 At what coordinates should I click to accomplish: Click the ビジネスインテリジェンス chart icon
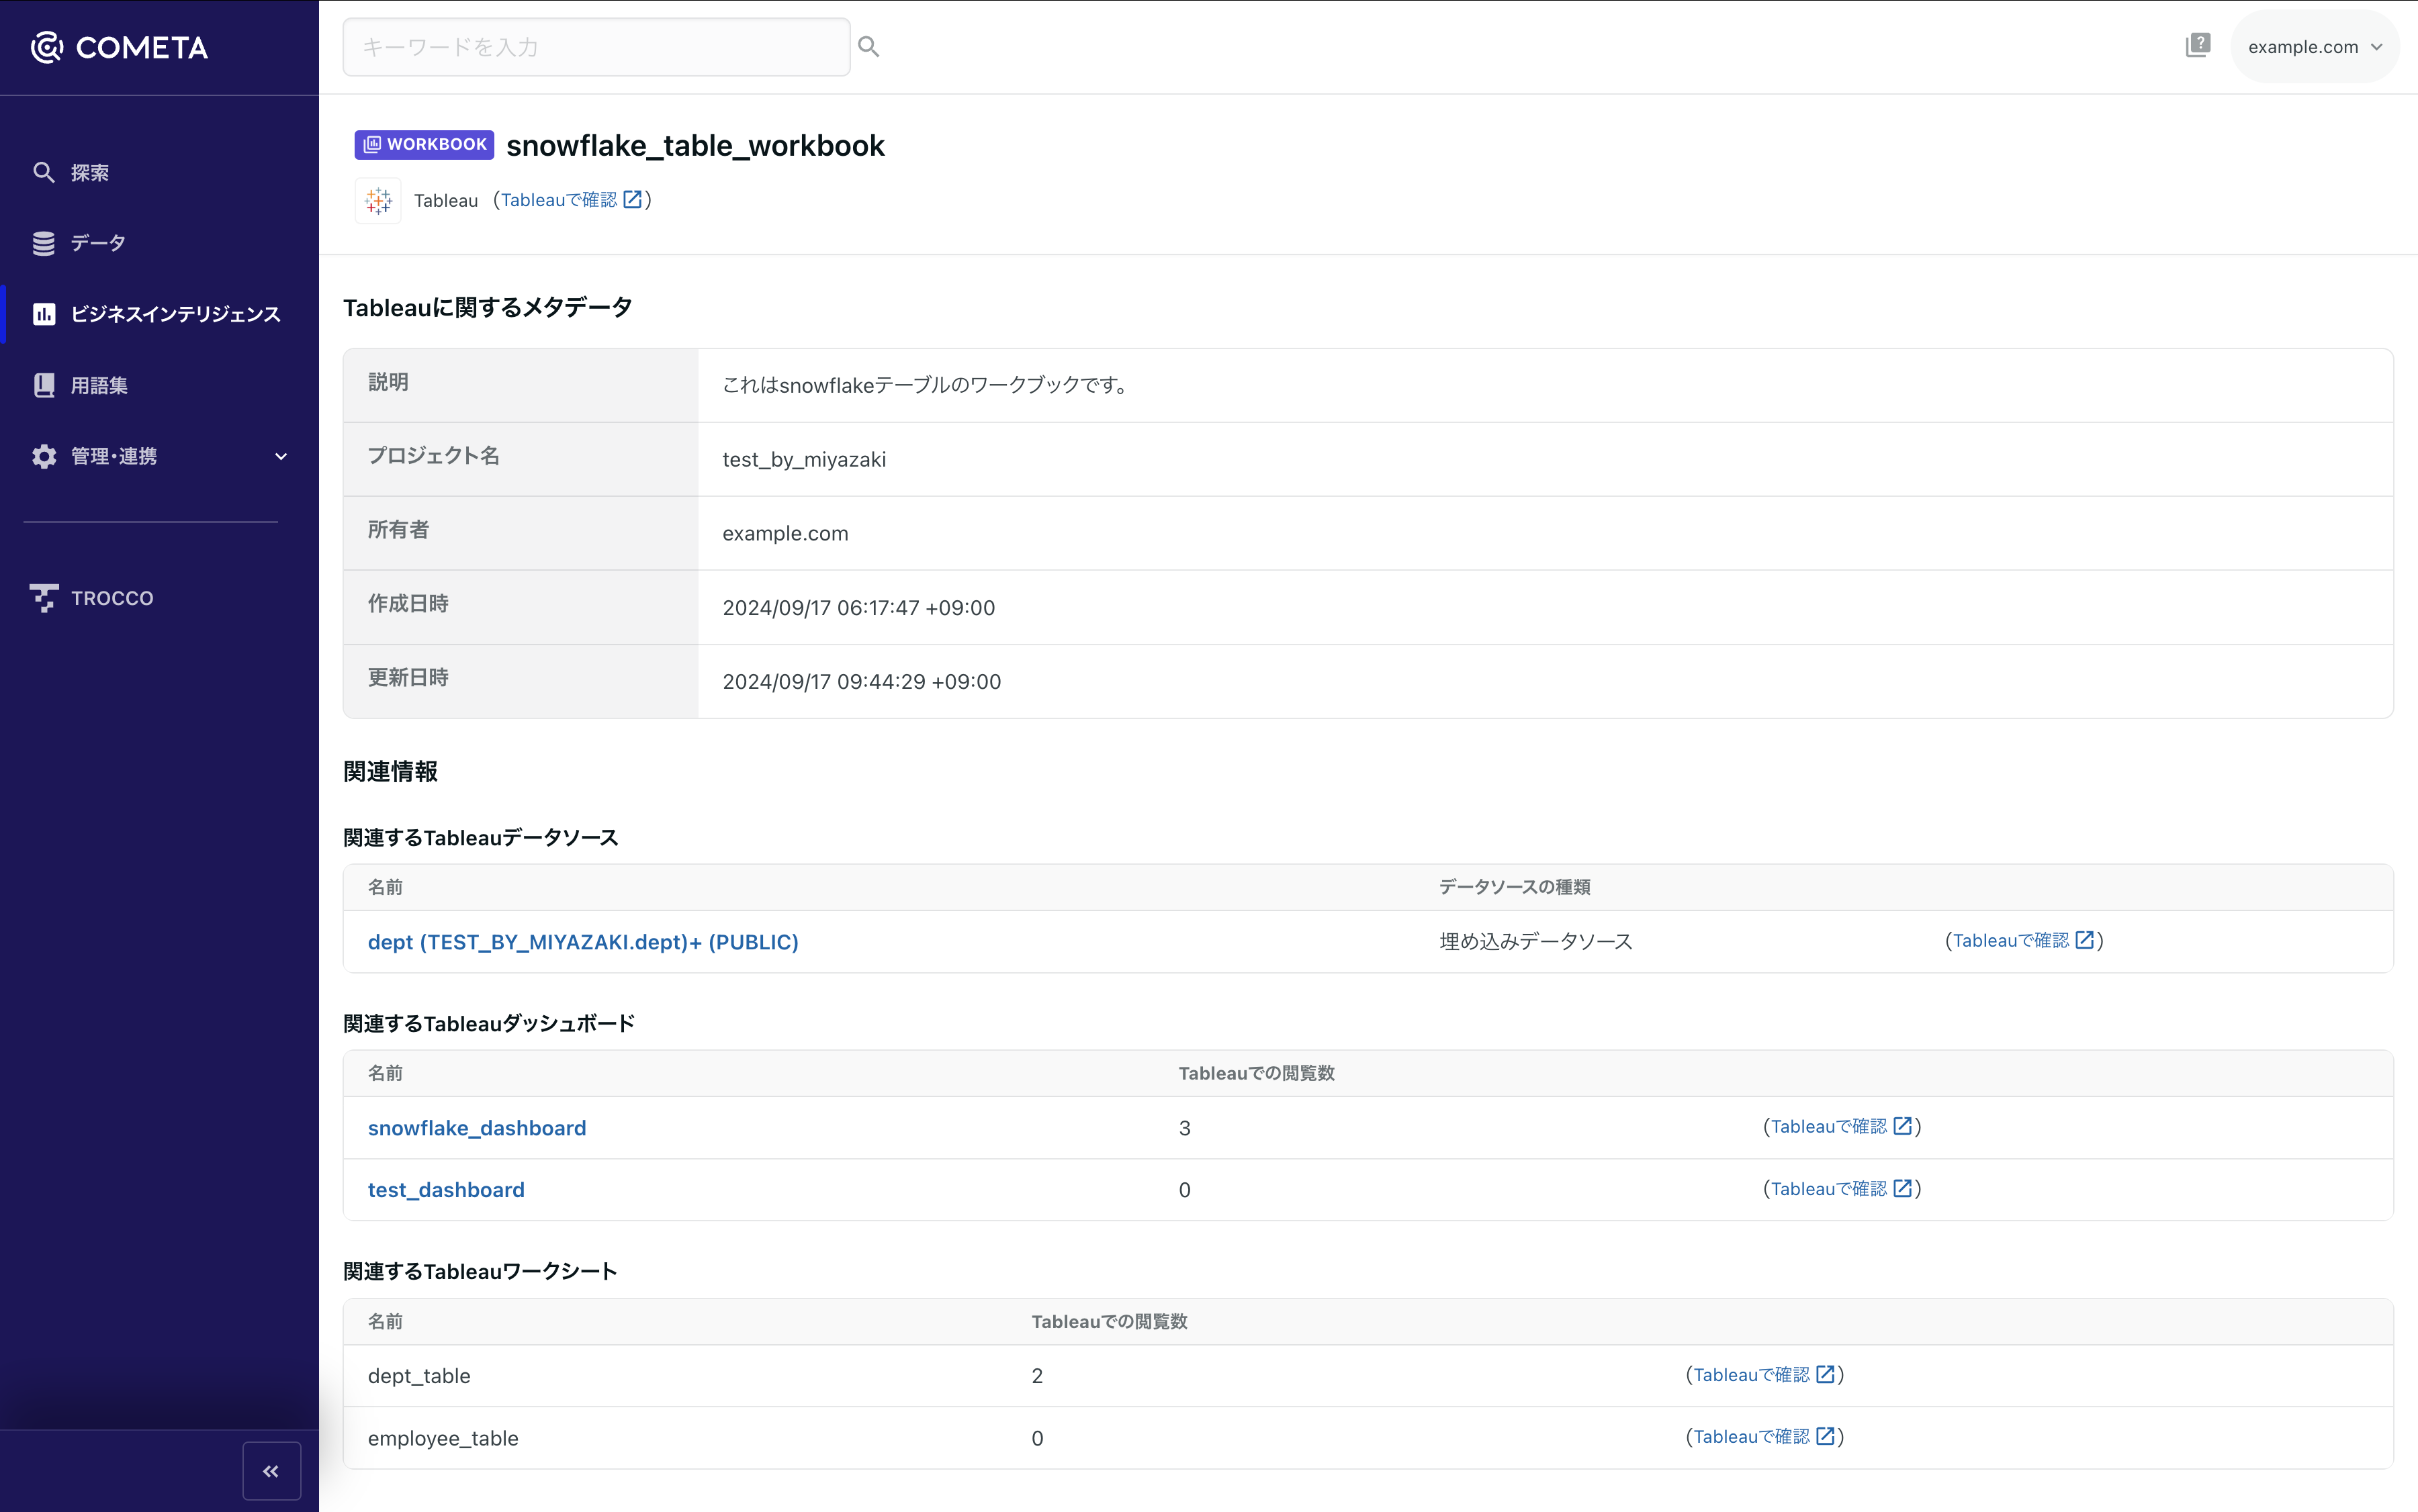[x=44, y=314]
